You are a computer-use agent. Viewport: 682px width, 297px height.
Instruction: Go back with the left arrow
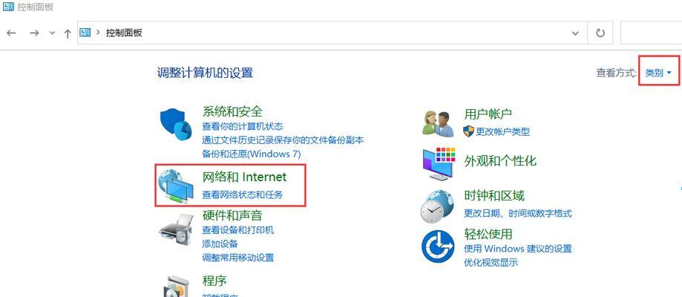(12, 33)
